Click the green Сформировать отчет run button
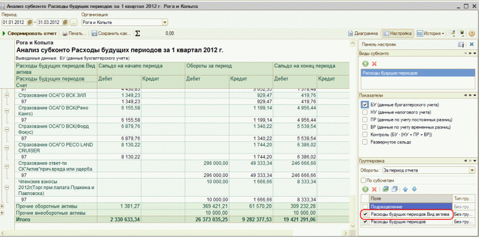479x237 pixels. (x=30, y=33)
